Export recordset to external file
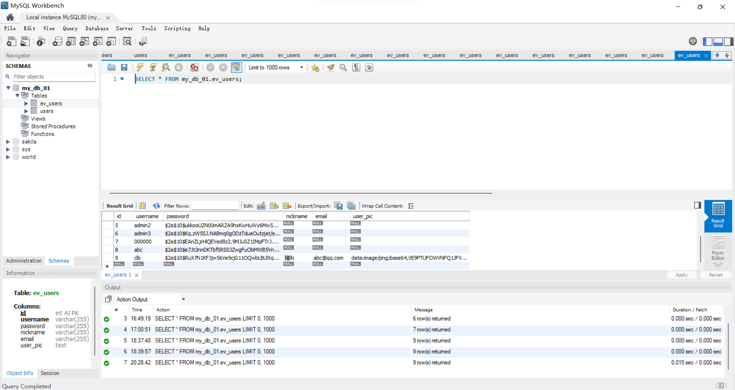Image resolution: width=735 pixels, height=390 pixels. (x=338, y=206)
